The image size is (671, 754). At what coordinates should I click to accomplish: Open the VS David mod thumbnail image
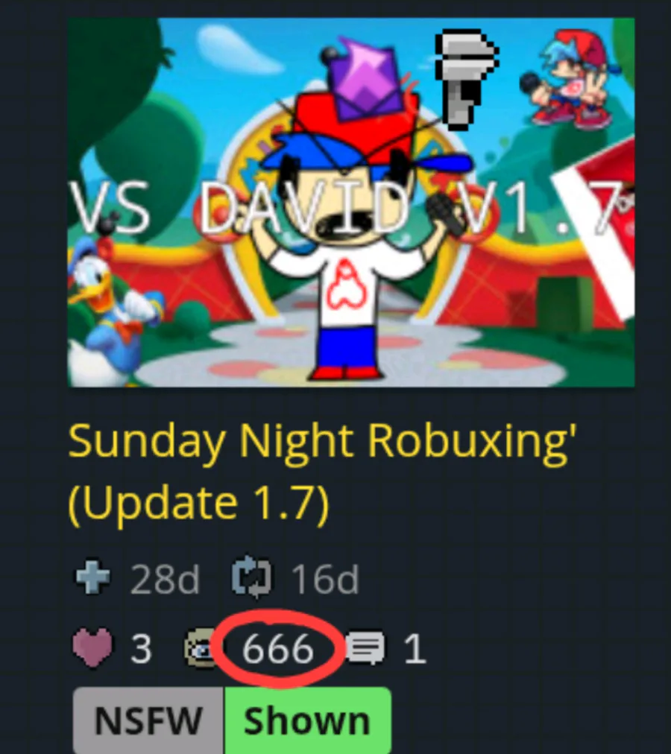click(x=351, y=202)
